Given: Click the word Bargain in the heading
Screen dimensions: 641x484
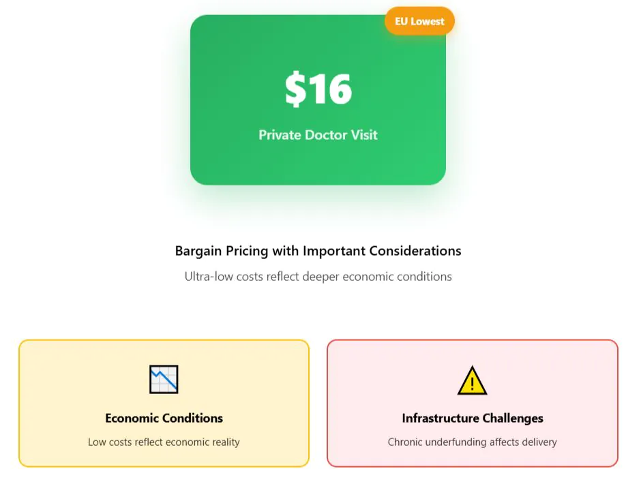Looking at the screenshot, I should (x=198, y=251).
